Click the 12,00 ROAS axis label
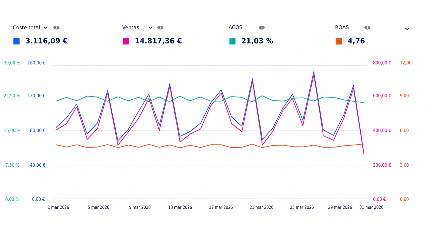Image resolution: width=425 pixels, height=239 pixels. tap(405, 63)
